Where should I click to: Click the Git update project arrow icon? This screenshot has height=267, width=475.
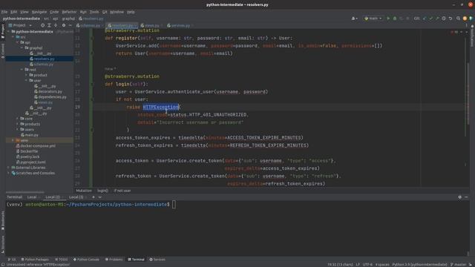tap(425, 19)
